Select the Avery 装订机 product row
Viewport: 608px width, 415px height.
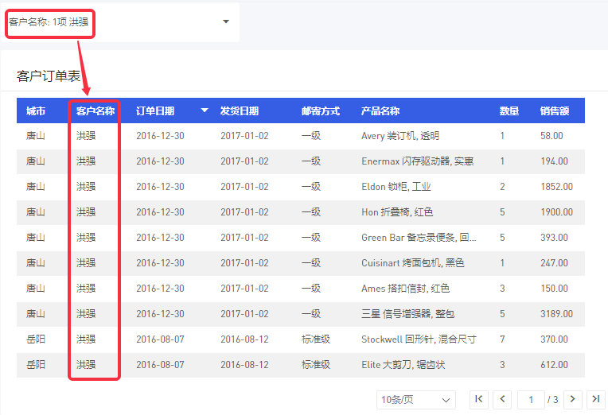click(399, 136)
